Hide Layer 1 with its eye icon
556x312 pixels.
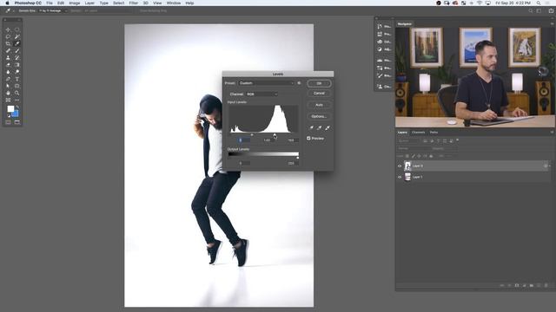pyautogui.click(x=400, y=177)
